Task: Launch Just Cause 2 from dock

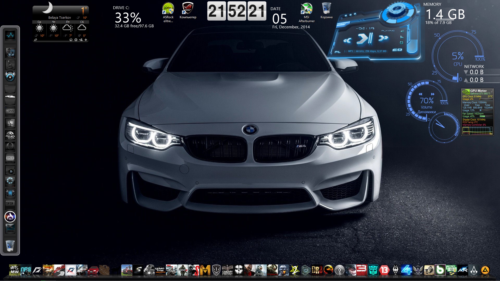Action: 171,270
